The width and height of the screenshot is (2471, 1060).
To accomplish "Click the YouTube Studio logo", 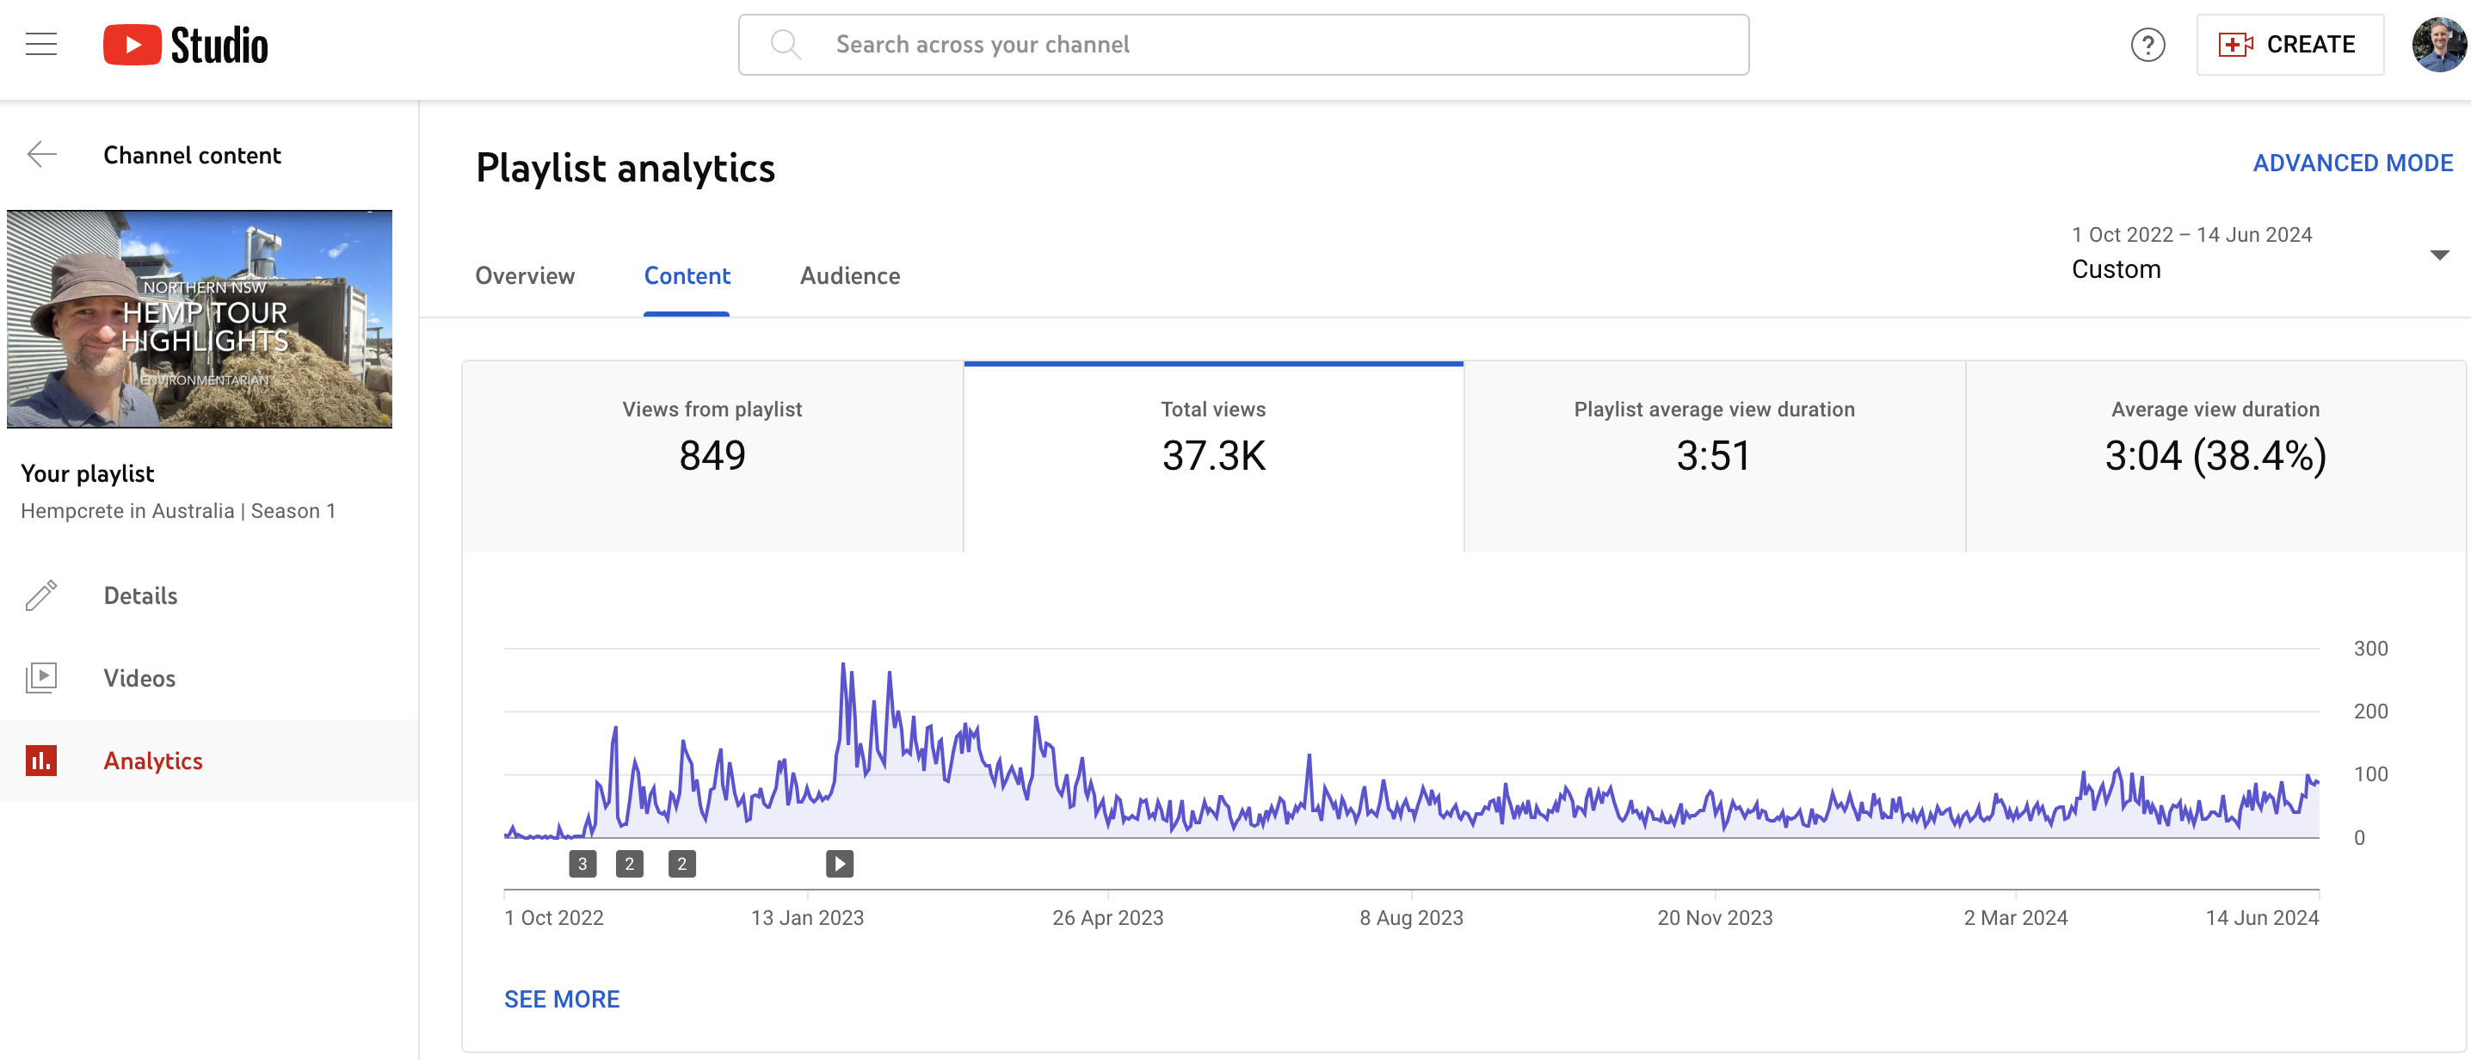I will click(x=185, y=43).
